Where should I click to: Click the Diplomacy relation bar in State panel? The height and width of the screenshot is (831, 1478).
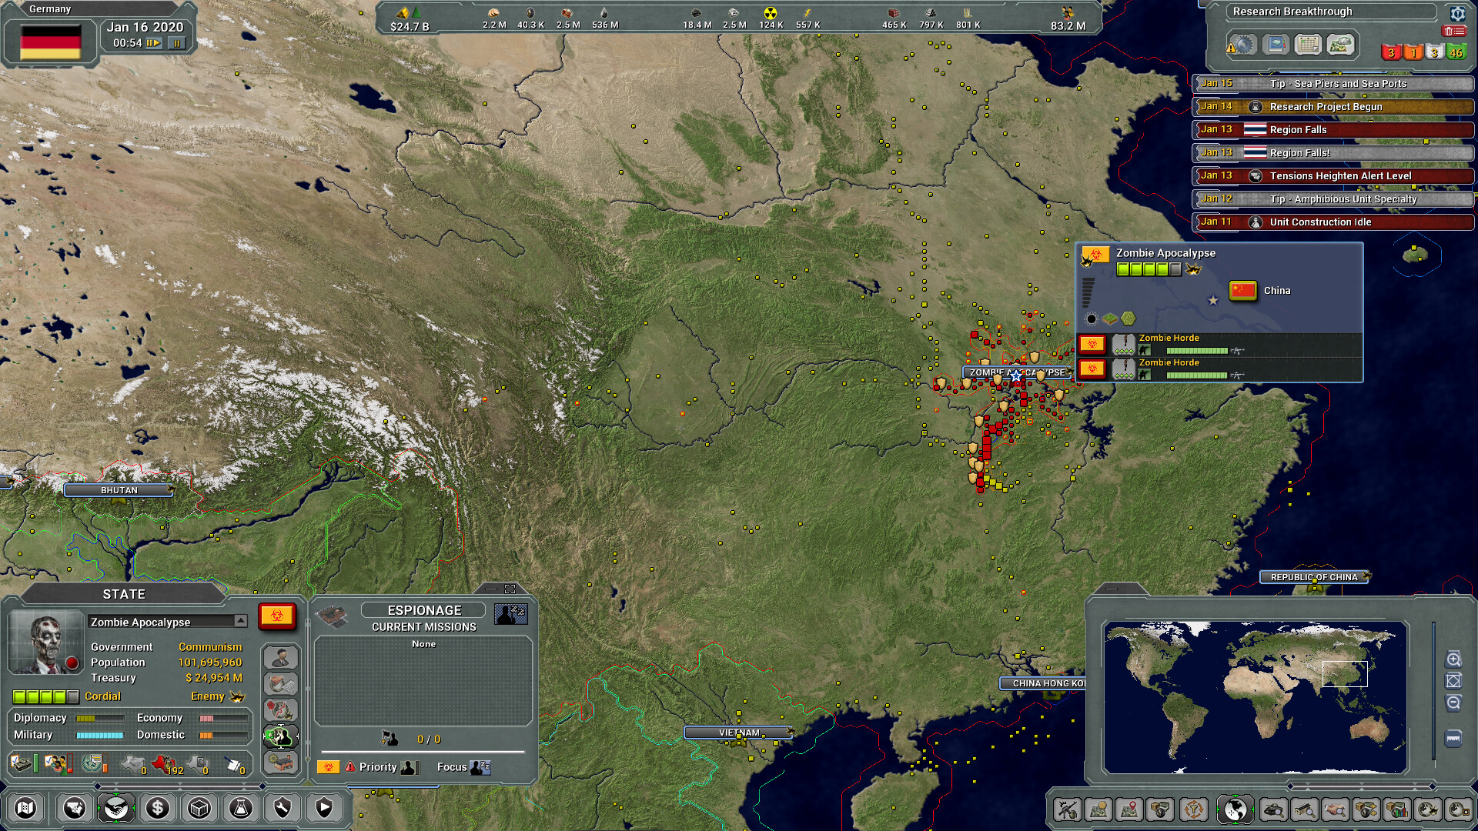click(100, 717)
